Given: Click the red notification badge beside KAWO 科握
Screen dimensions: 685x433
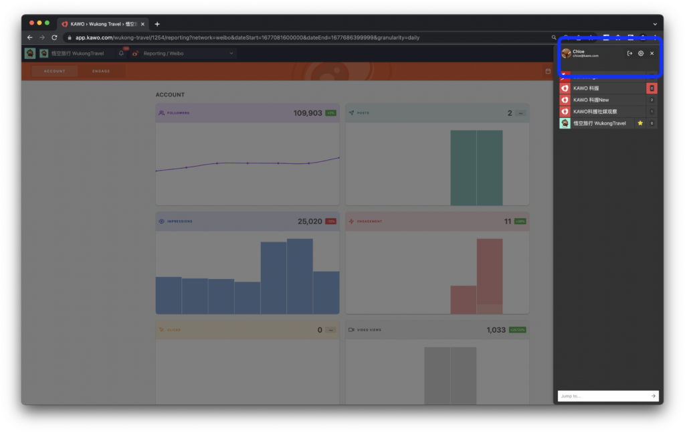Looking at the screenshot, I should tap(652, 88).
